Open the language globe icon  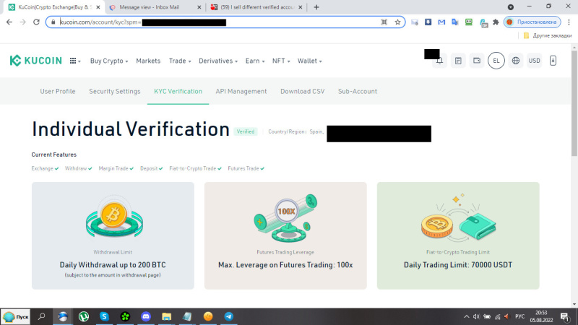point(515,61)
